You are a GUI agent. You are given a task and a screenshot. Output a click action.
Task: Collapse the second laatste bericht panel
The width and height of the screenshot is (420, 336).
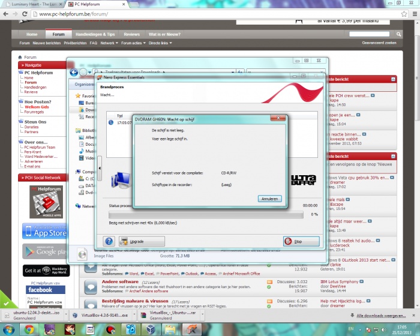(x=393, y=156)
